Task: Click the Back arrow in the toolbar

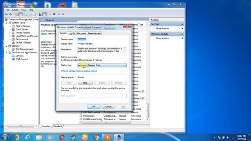Action: tap(6, 14)
